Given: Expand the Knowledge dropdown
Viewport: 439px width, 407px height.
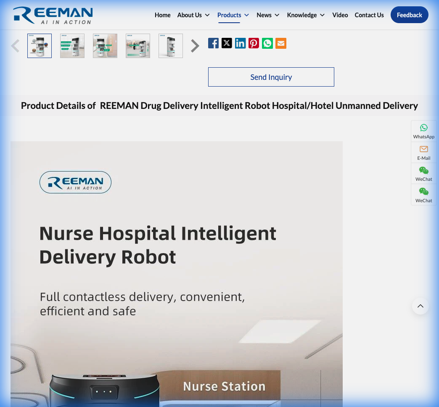Looking at the screenshot, I should pyautogui.click(x=306, y=15).
